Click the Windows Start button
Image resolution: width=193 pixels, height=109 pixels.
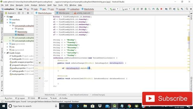pos(4,106)
